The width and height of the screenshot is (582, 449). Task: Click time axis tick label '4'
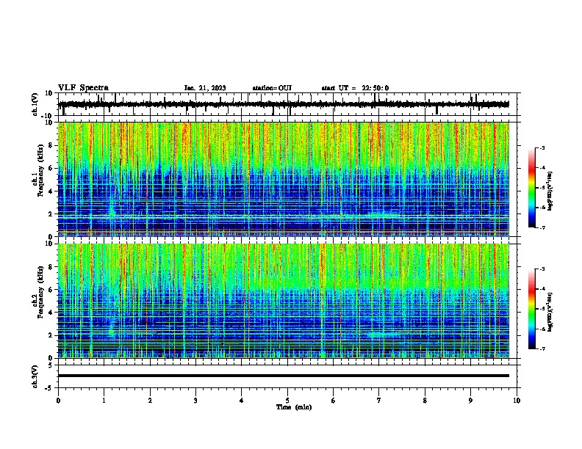point(242,401)
